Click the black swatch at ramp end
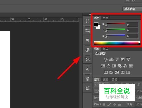142x108 pixels. point(139,44)
